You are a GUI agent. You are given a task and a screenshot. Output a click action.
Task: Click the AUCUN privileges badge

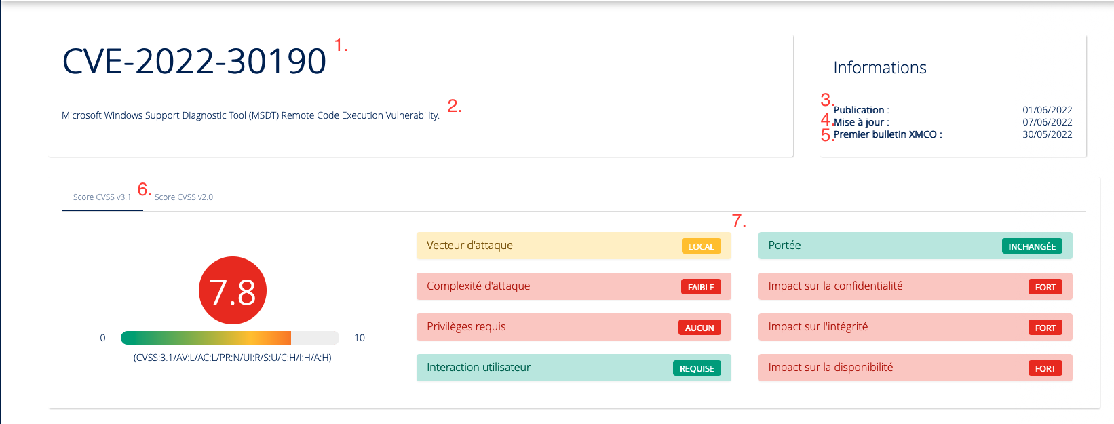(699, 328)
